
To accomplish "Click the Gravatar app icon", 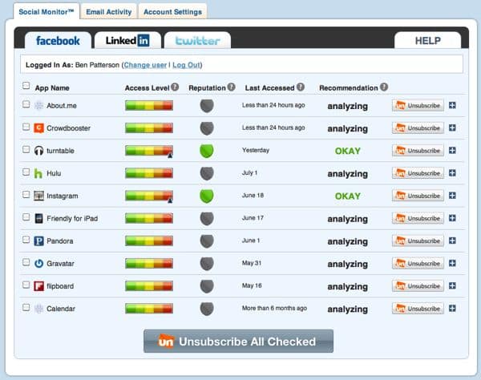I will tap(38, 264).
